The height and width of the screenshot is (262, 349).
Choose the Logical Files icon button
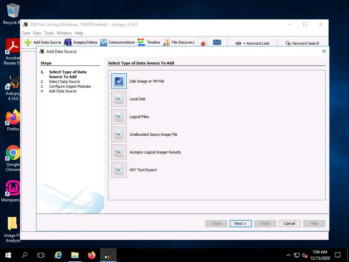pyautogui.click(x=119, y=117)
